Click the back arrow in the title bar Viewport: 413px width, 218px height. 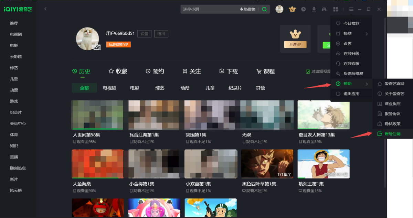click(x=45, y=9)
